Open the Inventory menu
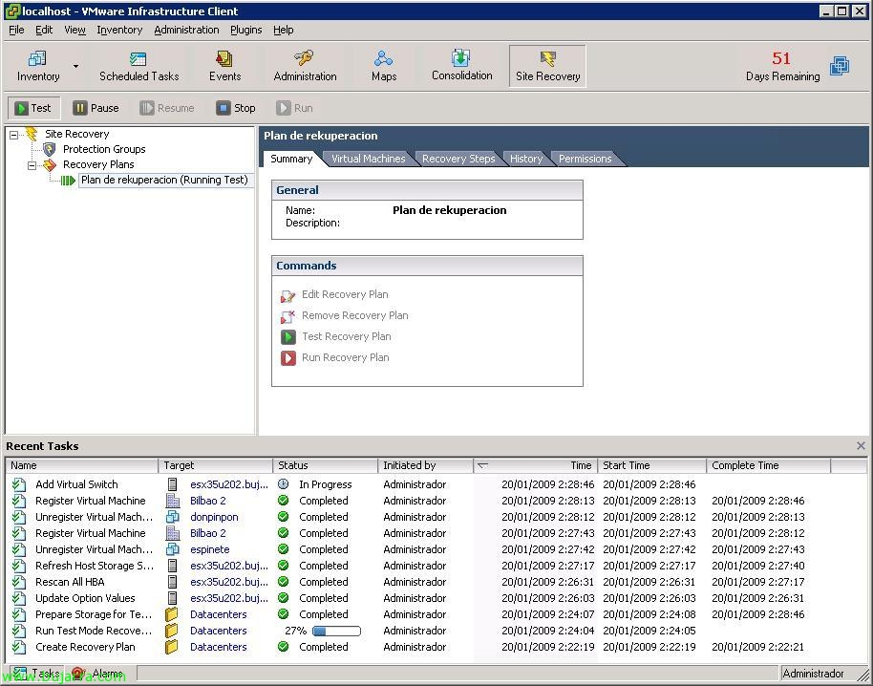Screen dimensions: 873x686 pyautogui.click(x=119, y=30)
